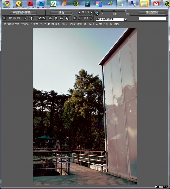The width and height of the screenshot is (170, 189).
Task: Open Remote Desktop from the taskbar
Action: click(133, 3)
